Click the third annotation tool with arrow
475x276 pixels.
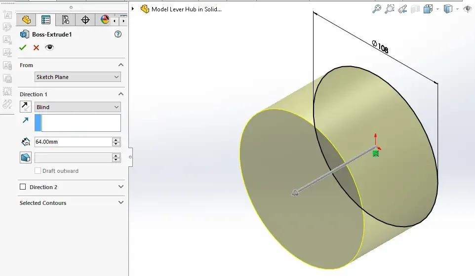(x=7, y=39)
